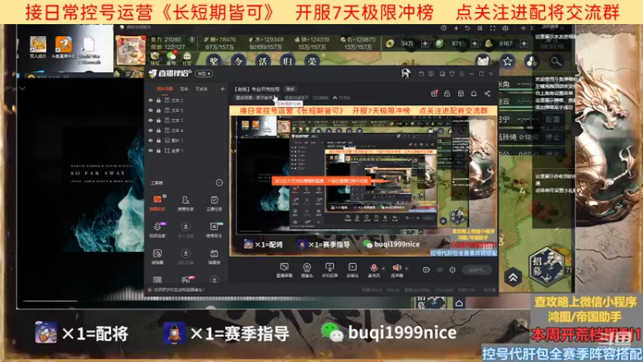Screen dimensions: 643x362
Task: Open the 斗鱼直播伴侣 desktop shortcut
Action: click(63, 47)
